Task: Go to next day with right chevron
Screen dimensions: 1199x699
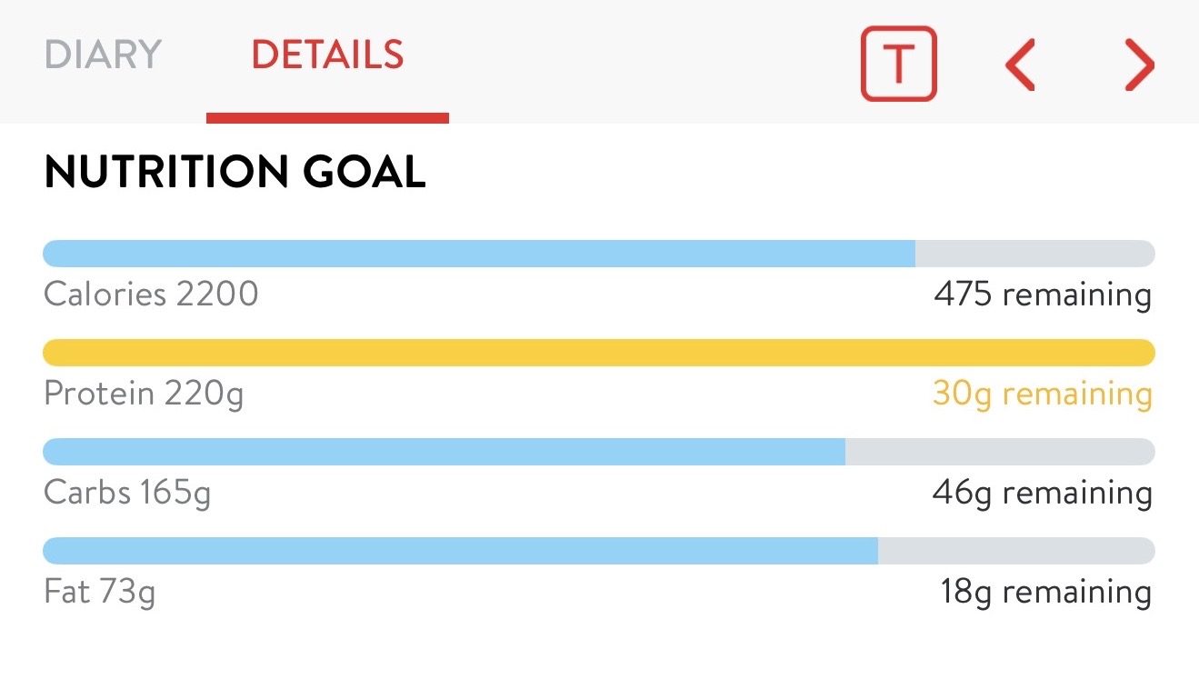Action: pos(1139,64)
